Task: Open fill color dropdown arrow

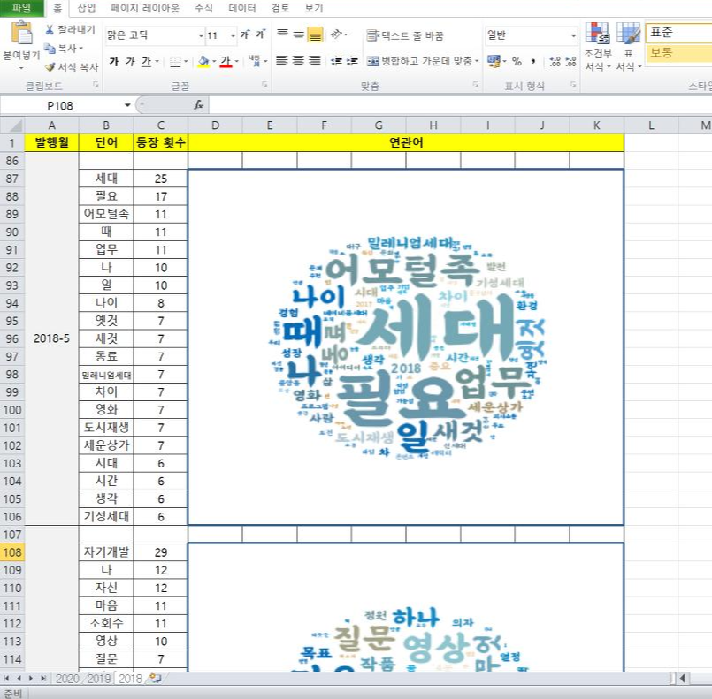Action: (x=214, y=61)
